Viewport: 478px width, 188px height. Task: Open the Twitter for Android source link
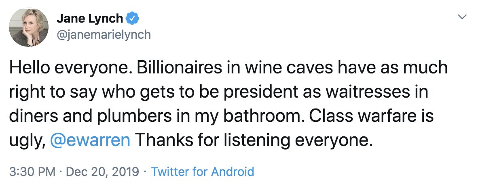(203, 172)
